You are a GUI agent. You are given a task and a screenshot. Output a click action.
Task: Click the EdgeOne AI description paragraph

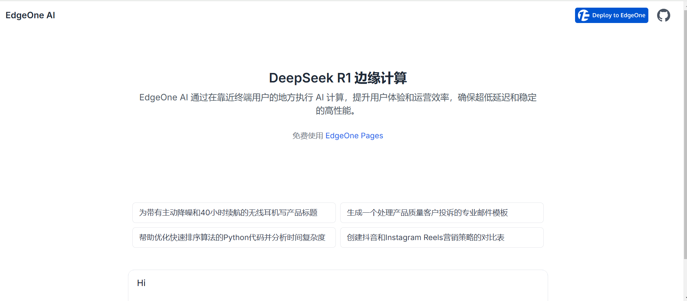(338, 104)
